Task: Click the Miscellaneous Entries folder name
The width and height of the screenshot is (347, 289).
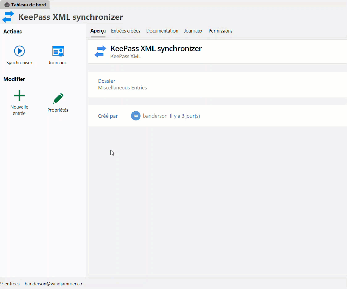Action: 122,88
